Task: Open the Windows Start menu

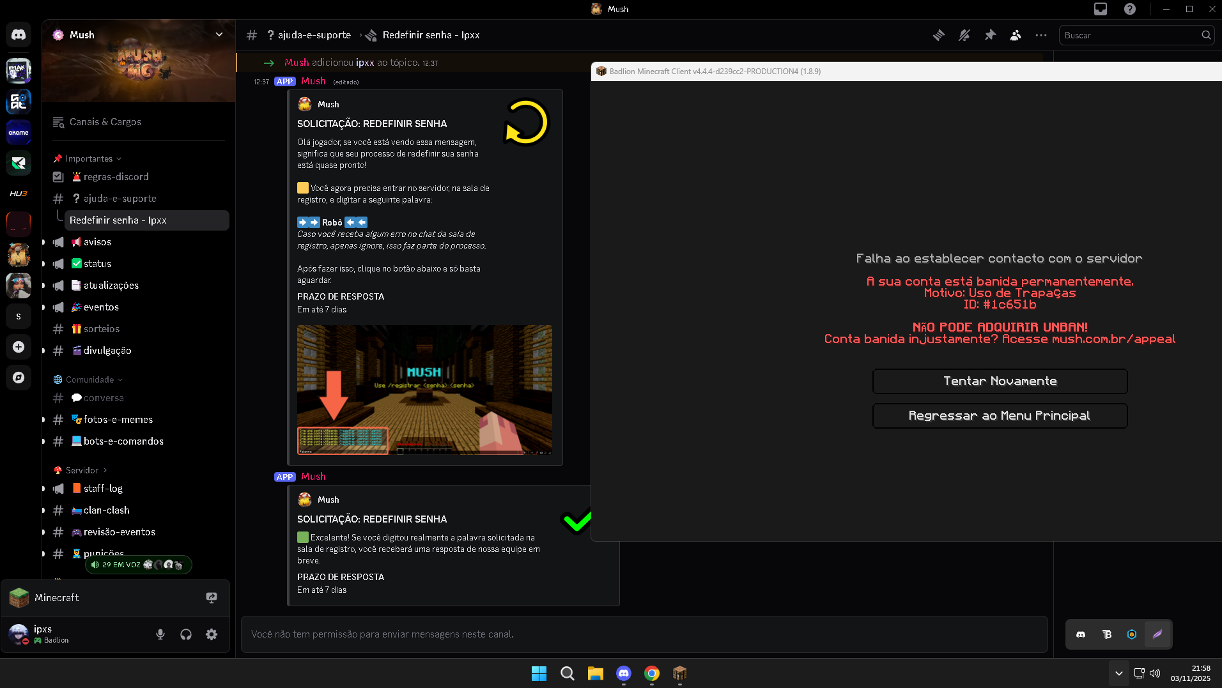Action: [539, 673]
